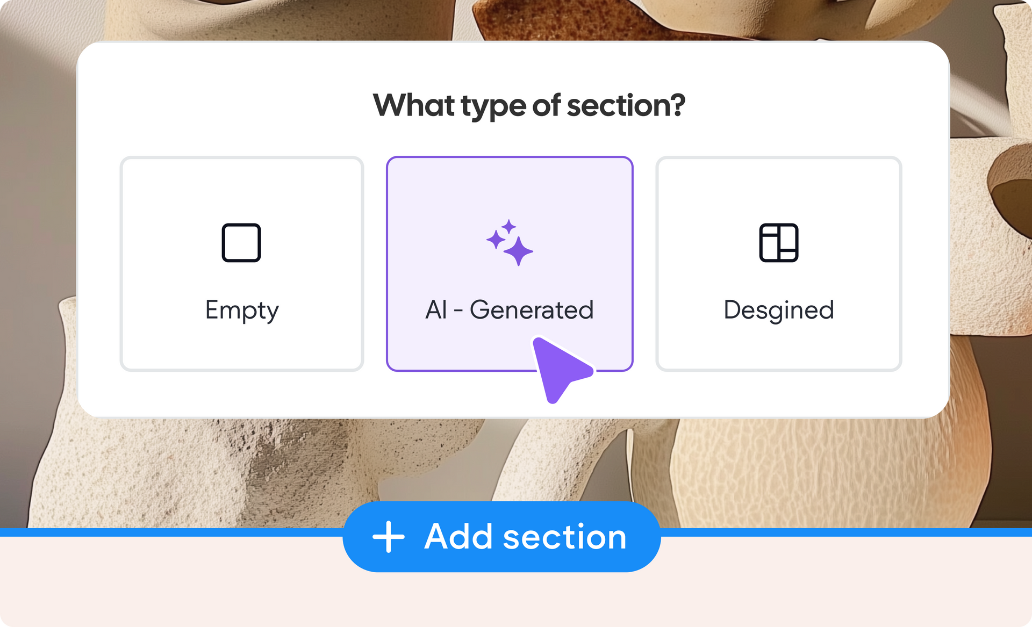Screen dimensions: 1032x627
Task: Select the AI - Generated section card
Action: (x=510, y=264)
